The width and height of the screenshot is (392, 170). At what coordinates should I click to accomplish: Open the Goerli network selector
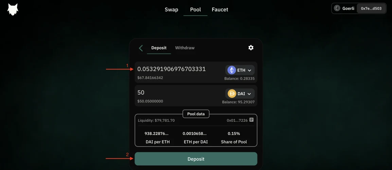coord(344,8)
